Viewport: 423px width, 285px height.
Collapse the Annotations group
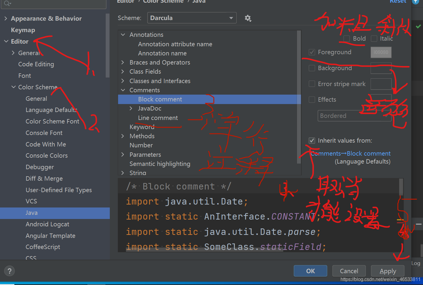tap(123, 35)
